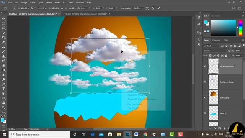
Task: Select the Move tool
Action: (x=3, y=19)
